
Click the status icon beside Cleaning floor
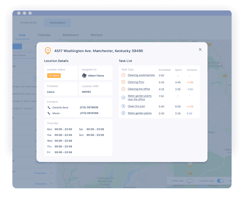point(123,82)
